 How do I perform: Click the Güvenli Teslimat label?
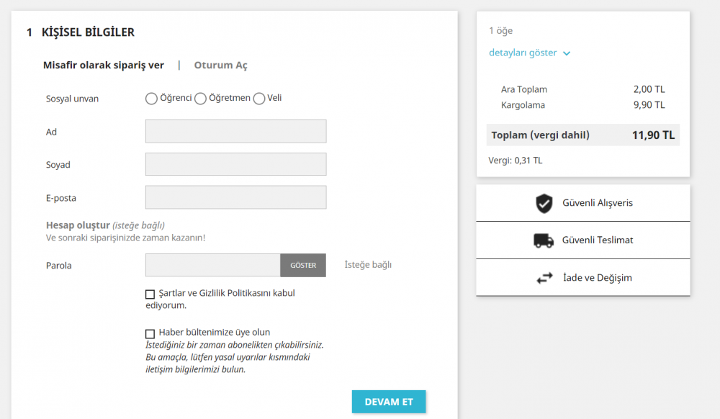[x=598, y=240]
